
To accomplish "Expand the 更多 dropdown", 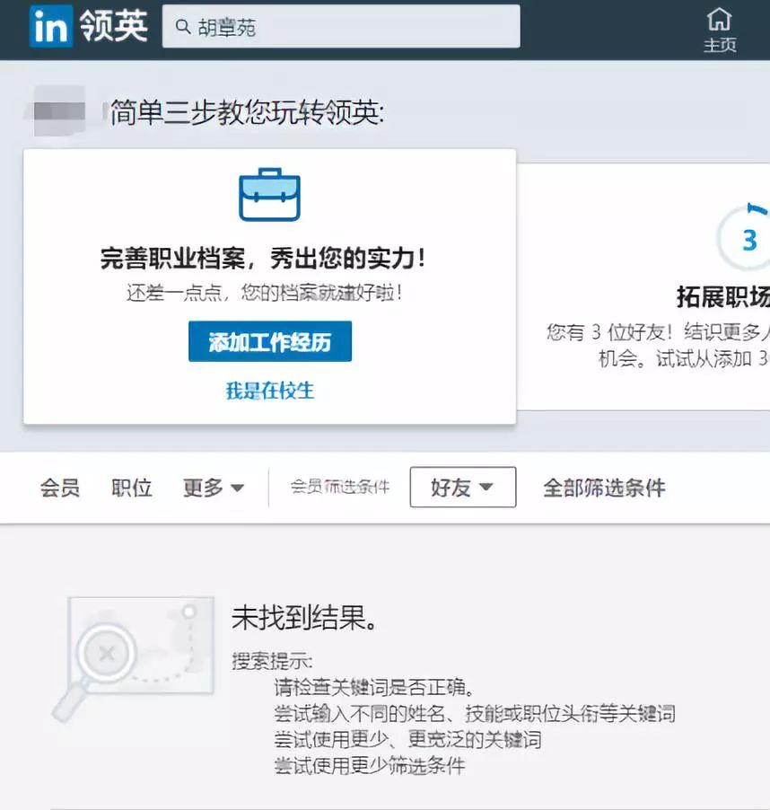I will coord(214,488).
